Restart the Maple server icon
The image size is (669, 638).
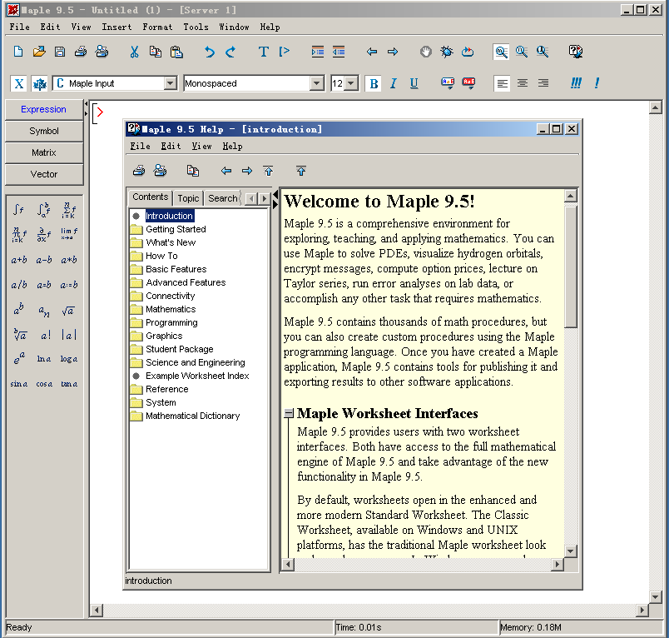pos(468,52)
